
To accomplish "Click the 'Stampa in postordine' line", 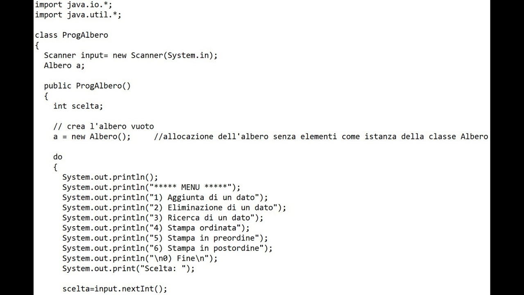I will [167, 248].
